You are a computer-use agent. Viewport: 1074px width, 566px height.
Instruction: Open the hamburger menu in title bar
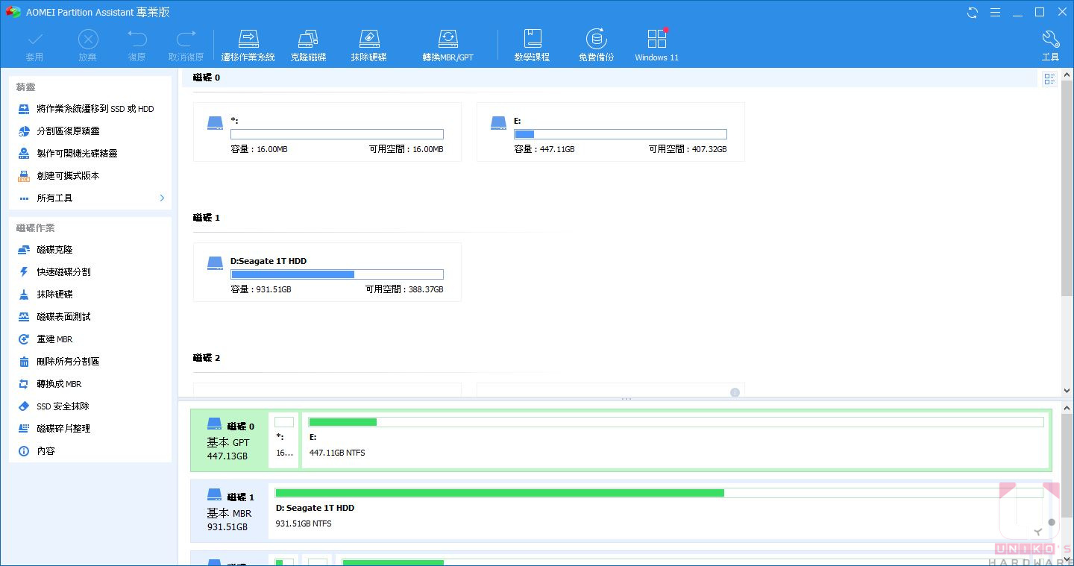[995, 13]
